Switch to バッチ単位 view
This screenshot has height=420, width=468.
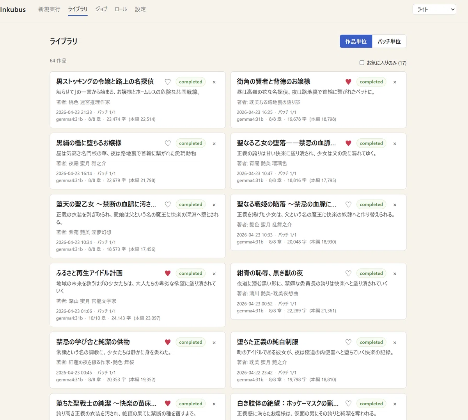[389, 41]
